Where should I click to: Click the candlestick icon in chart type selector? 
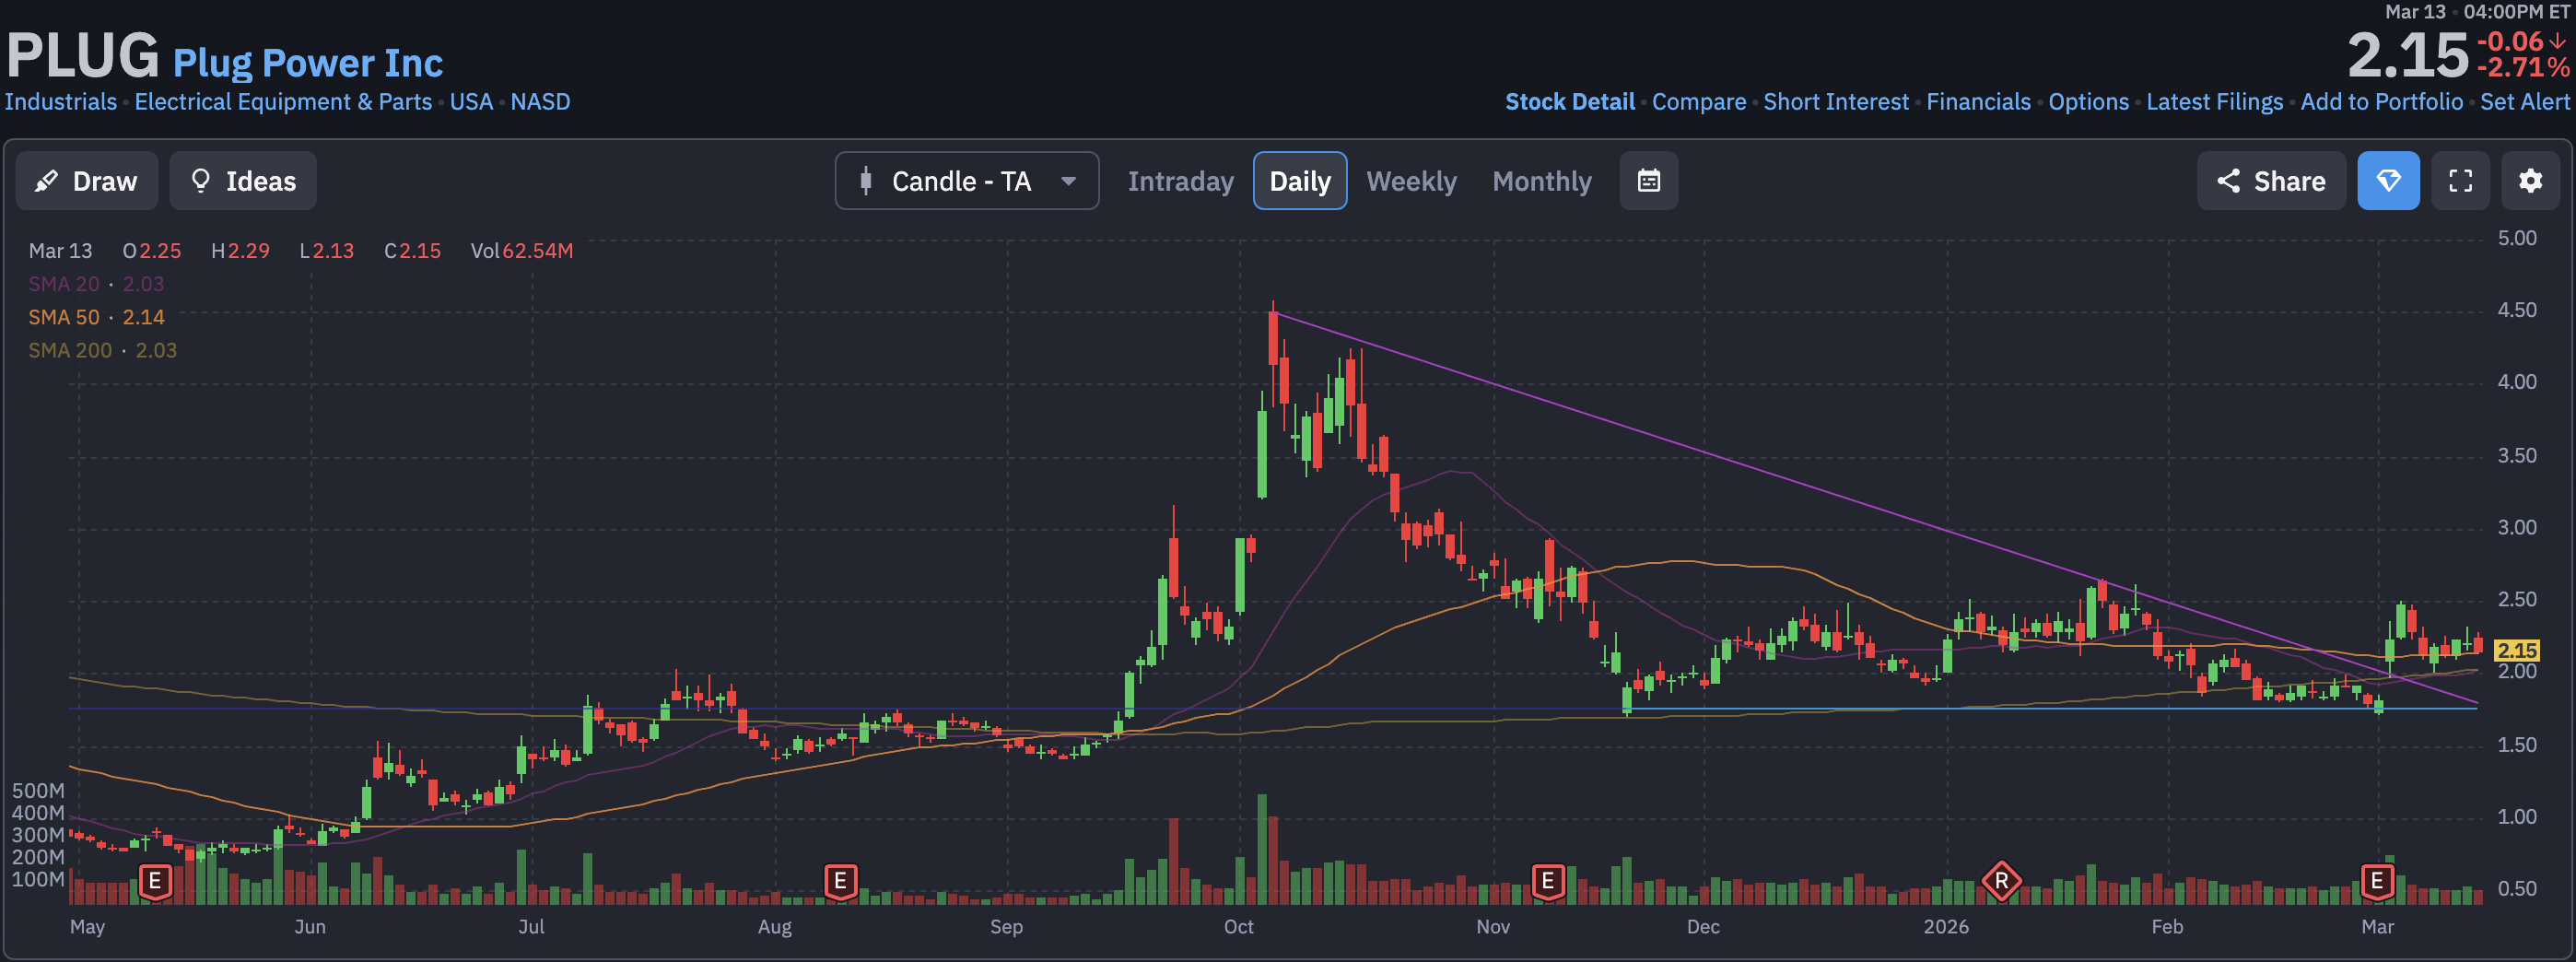(866, 181)
